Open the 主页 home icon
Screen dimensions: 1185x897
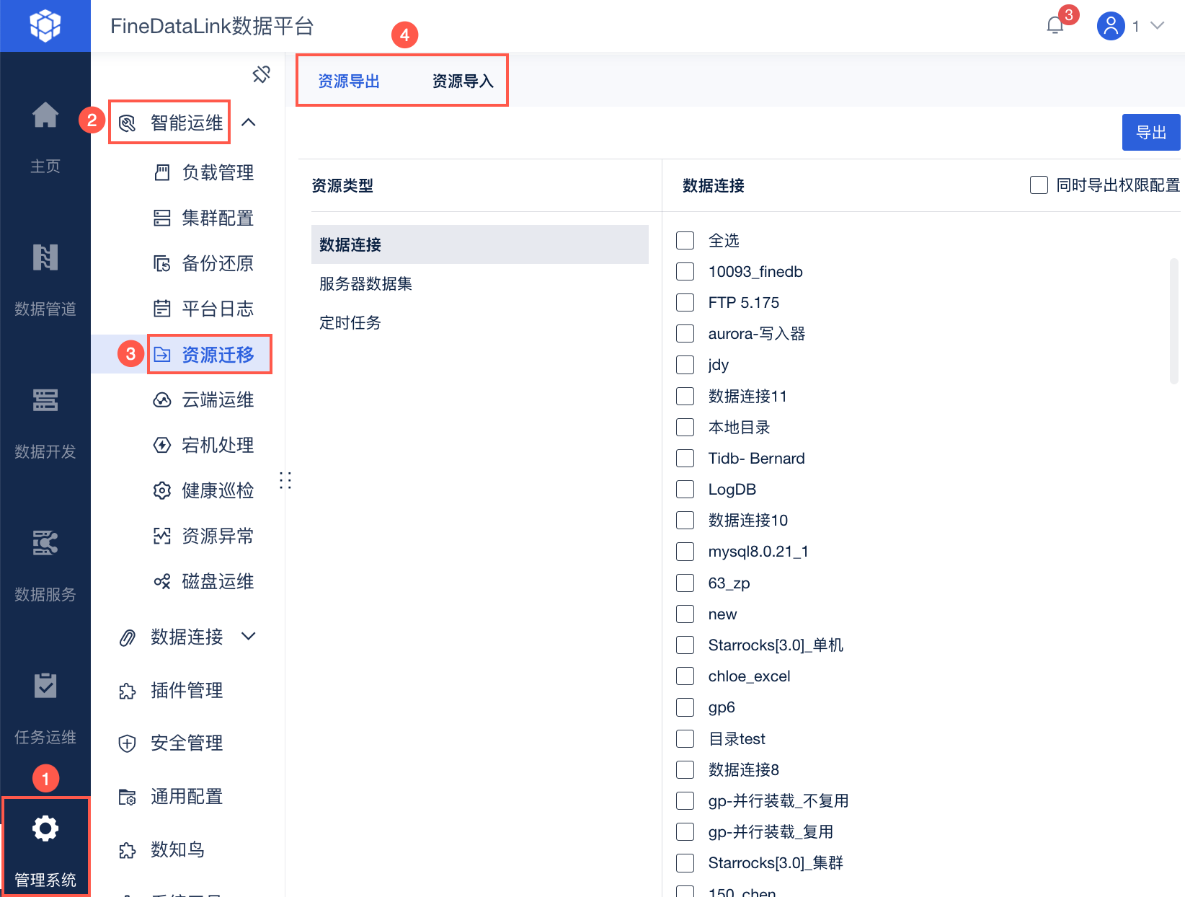click(x=45, y=115)
